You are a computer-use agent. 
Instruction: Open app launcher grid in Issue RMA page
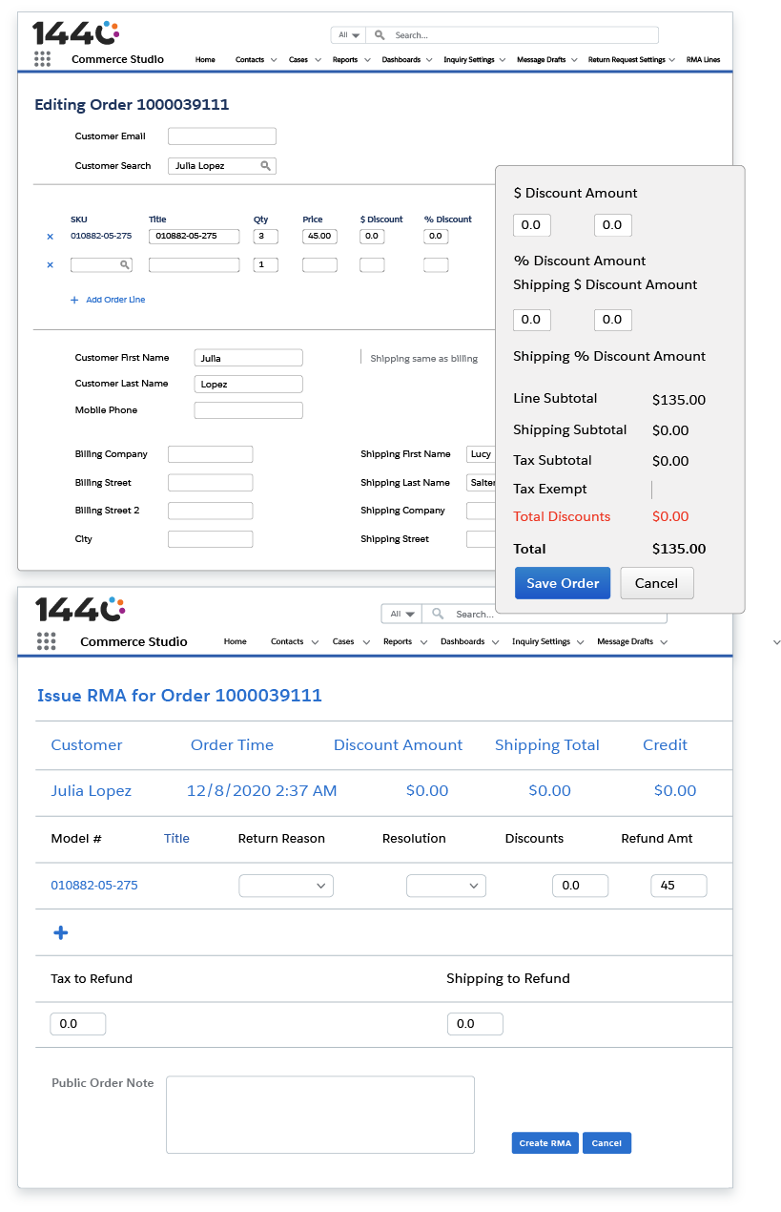pyautogui.click(x=46, y=641)
